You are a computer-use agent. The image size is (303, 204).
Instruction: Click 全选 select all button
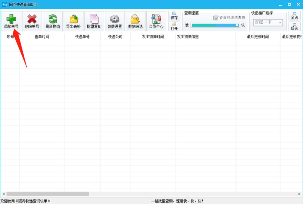coord(294,16)
